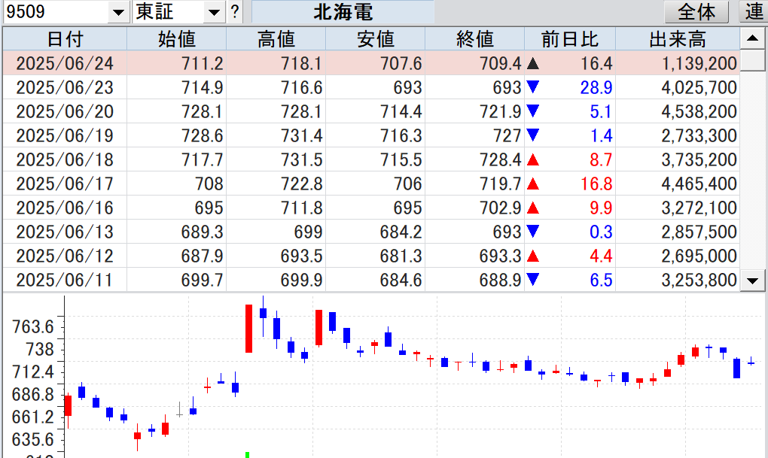Click the chart axis label 712.4
Screen dimensions: 768x458
click(x=33, y=372)
